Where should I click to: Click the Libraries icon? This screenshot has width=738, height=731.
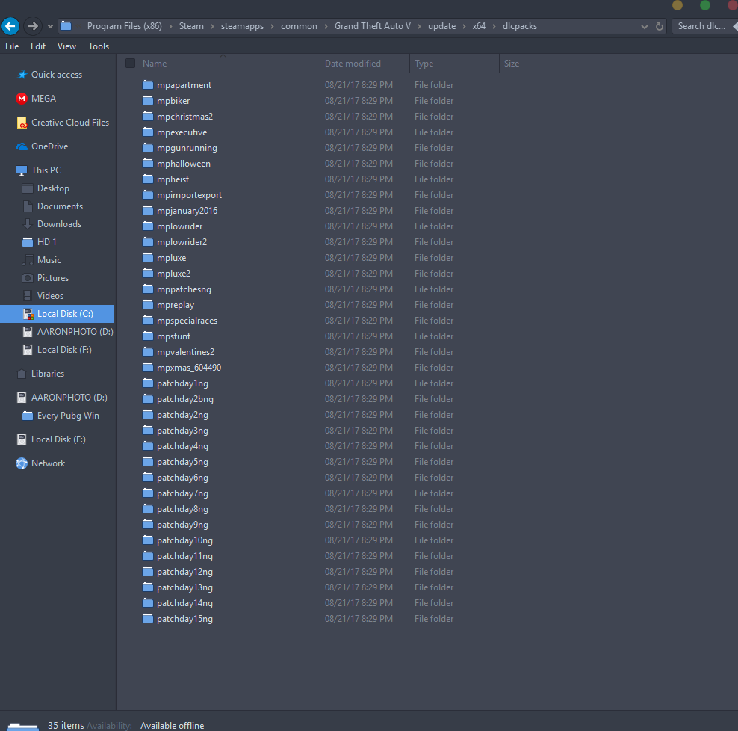click(22, 374)
